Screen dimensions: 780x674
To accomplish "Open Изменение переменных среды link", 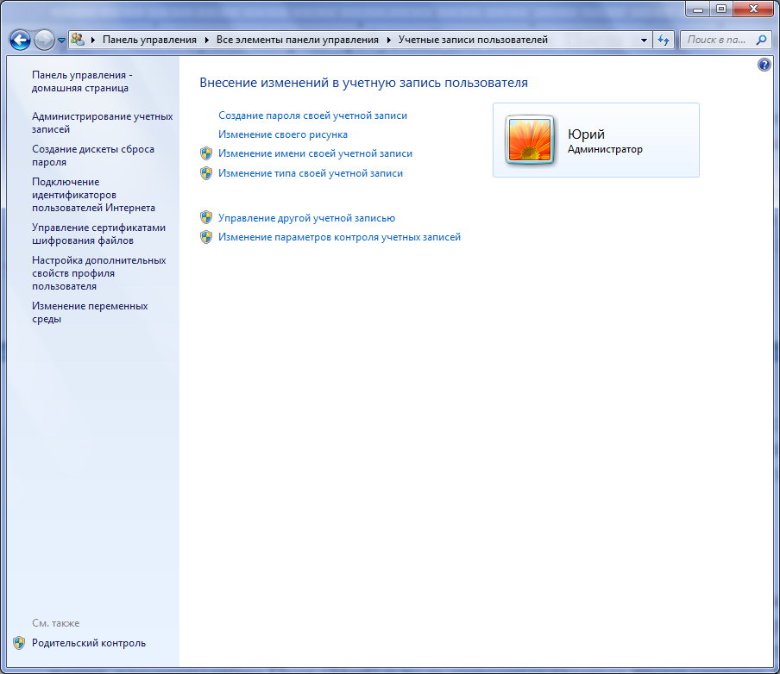I will point(90,312).
